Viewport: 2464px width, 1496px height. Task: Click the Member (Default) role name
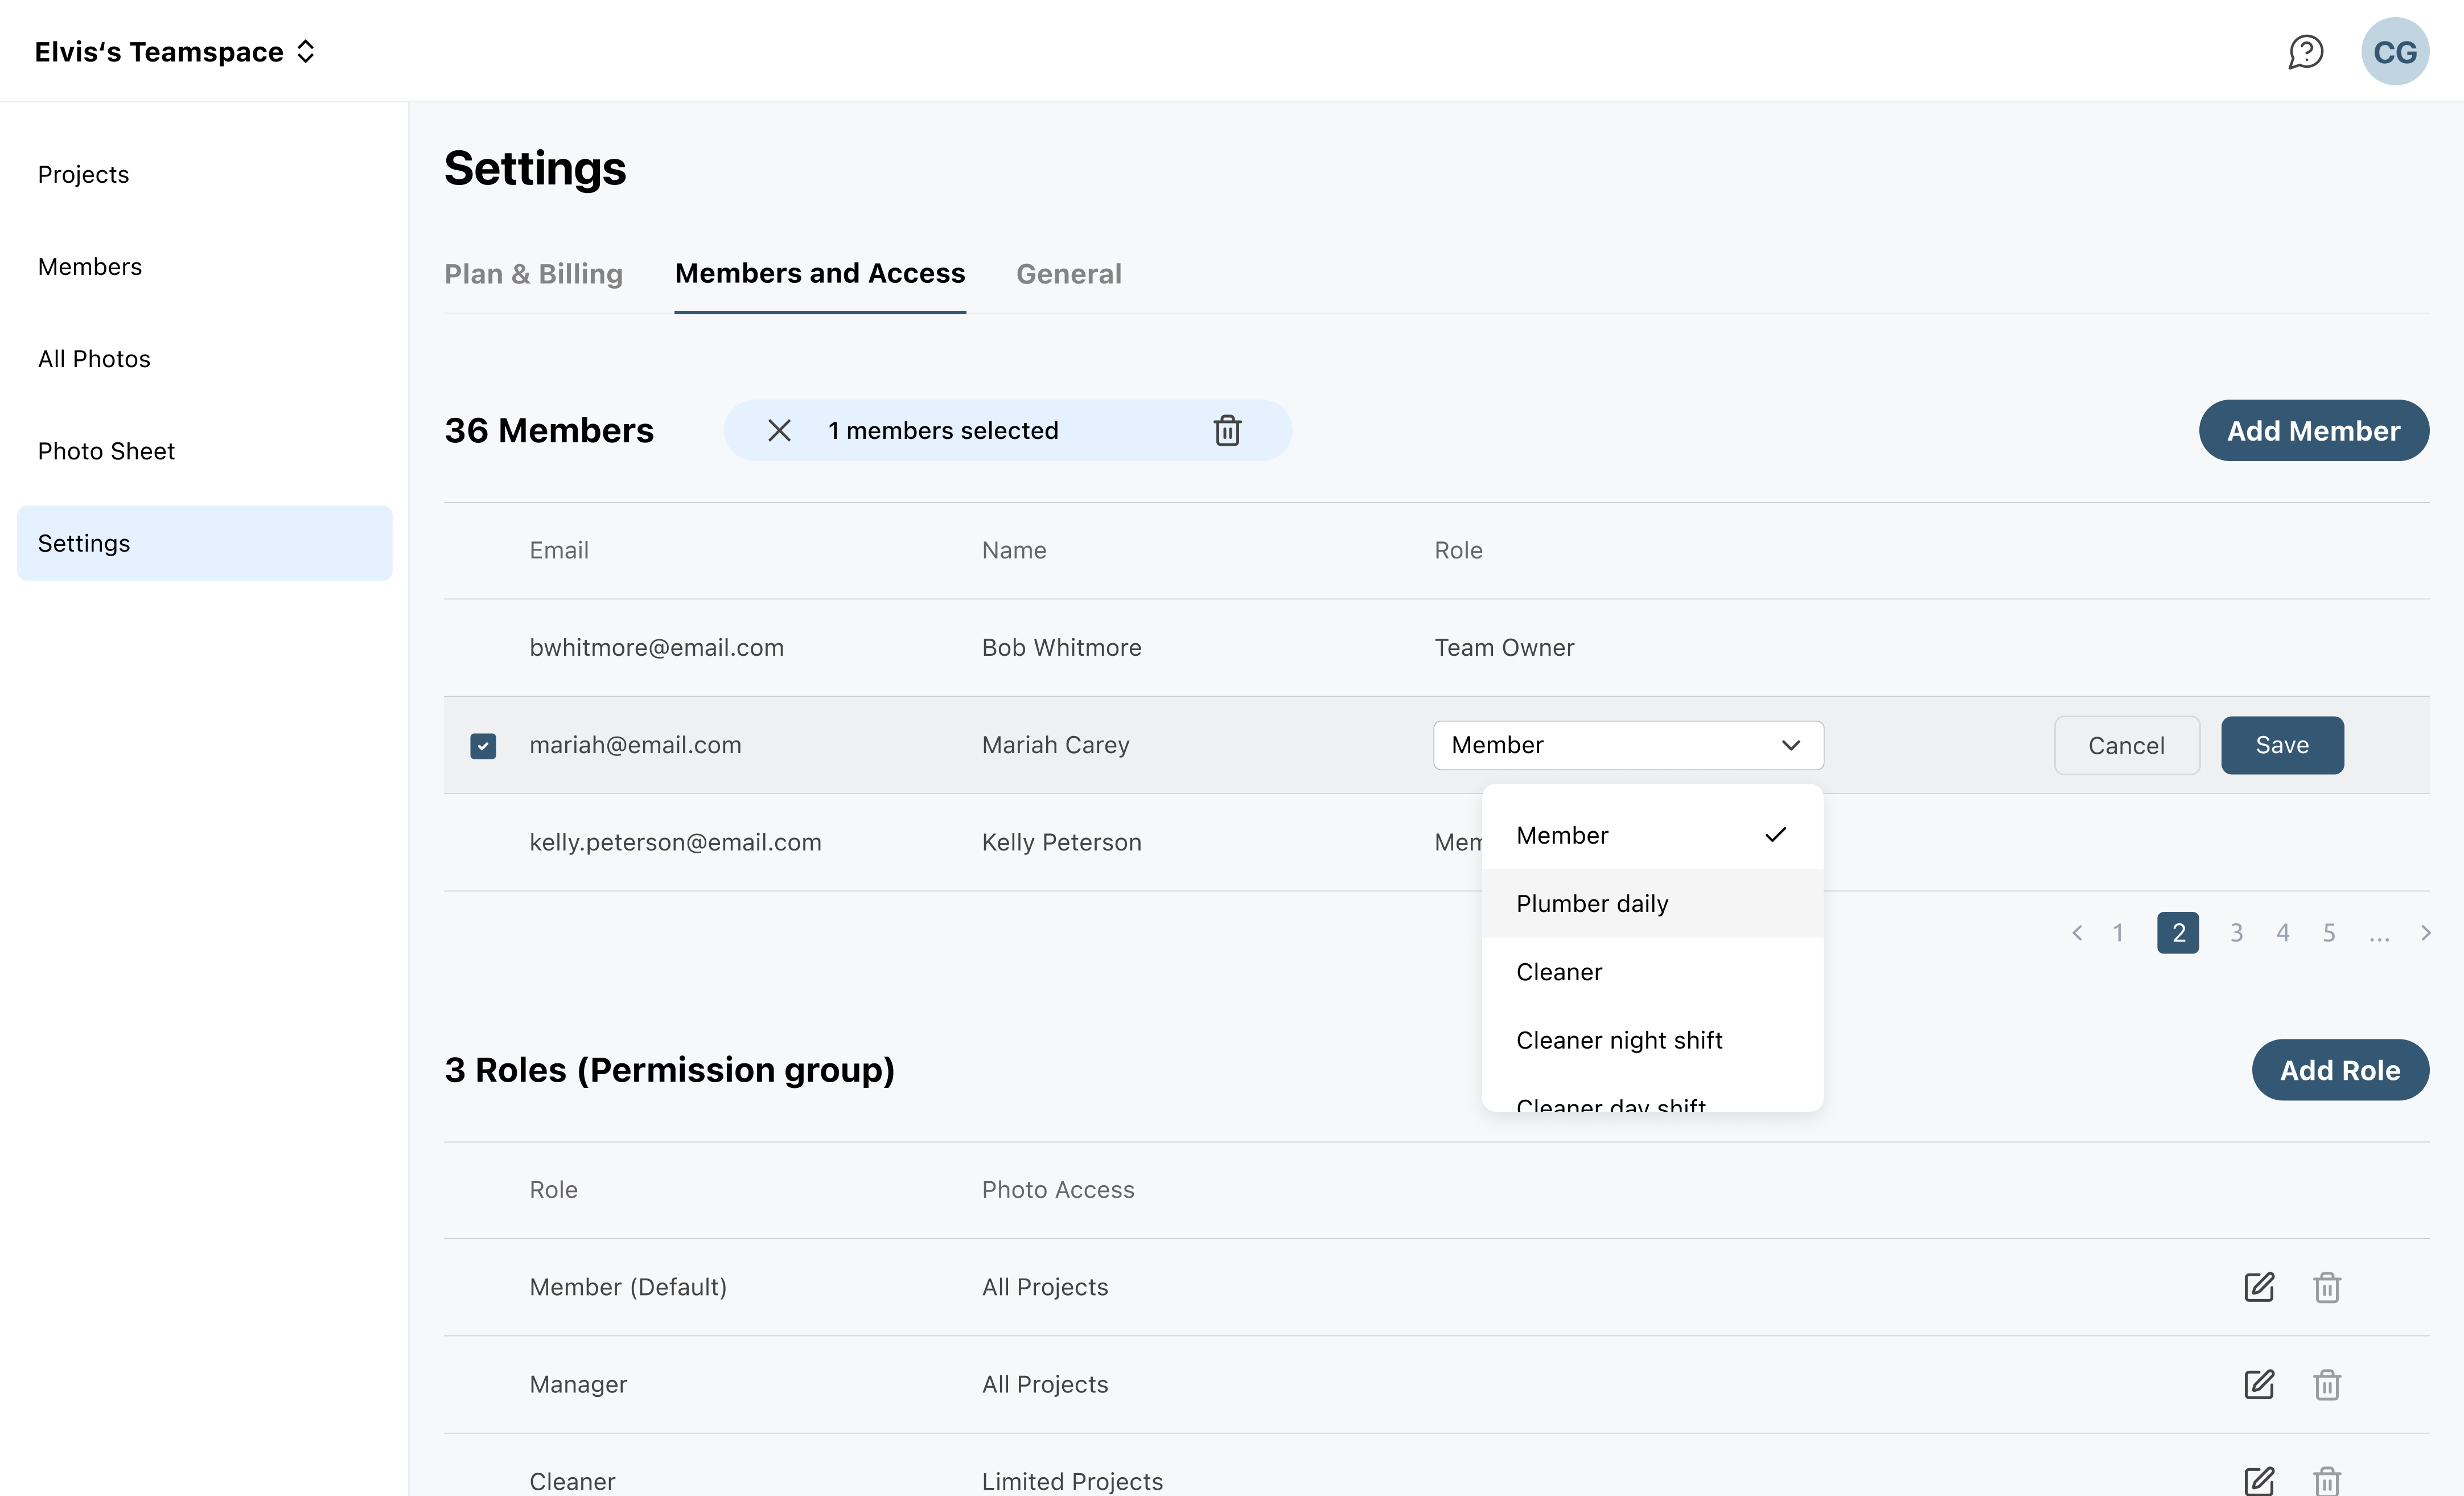tap(627, 1287)
